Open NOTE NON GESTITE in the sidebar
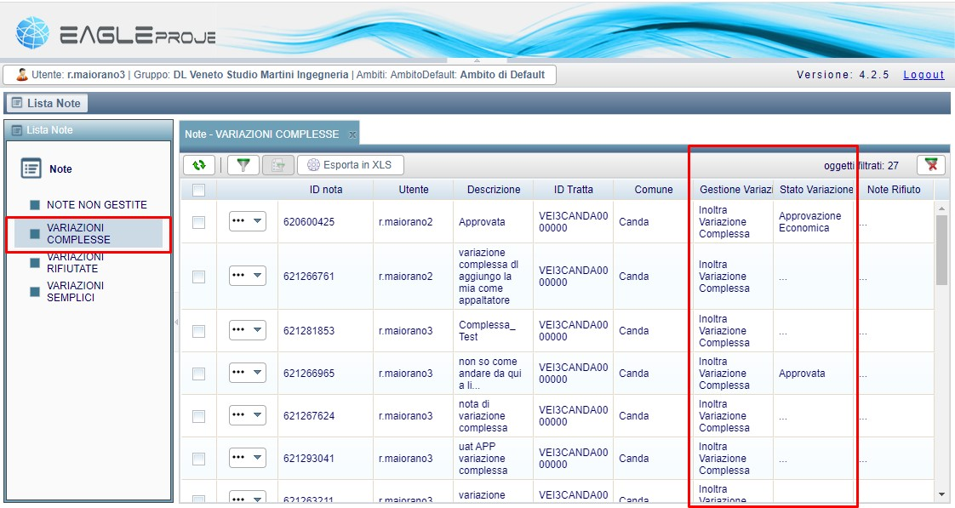Image resolution: width=955 pixels, height=508 pixels. [97, 205]
